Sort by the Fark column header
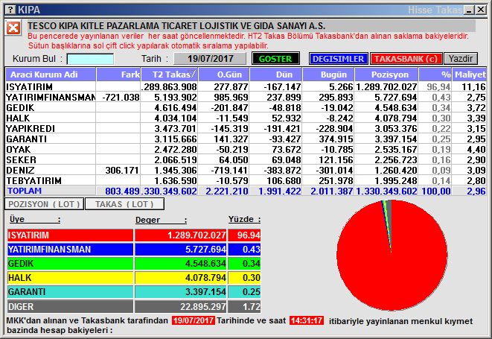 point(118,75)
